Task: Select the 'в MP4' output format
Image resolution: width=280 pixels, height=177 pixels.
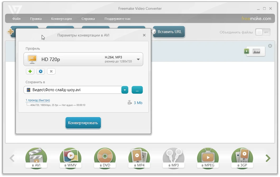Action: click(139, 158)
